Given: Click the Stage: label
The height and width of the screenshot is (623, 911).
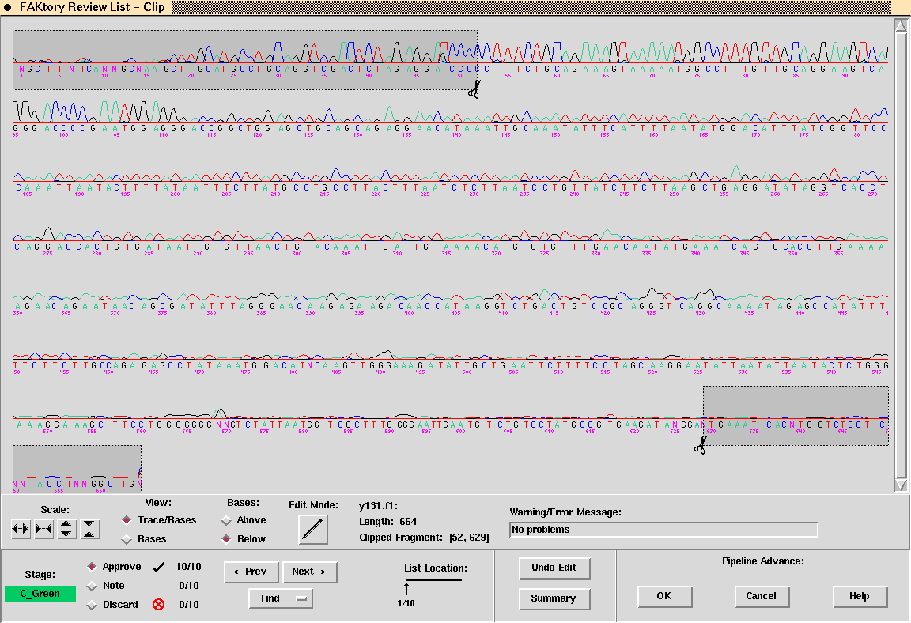Looking at the screenshot, I should tap(40, 575).
